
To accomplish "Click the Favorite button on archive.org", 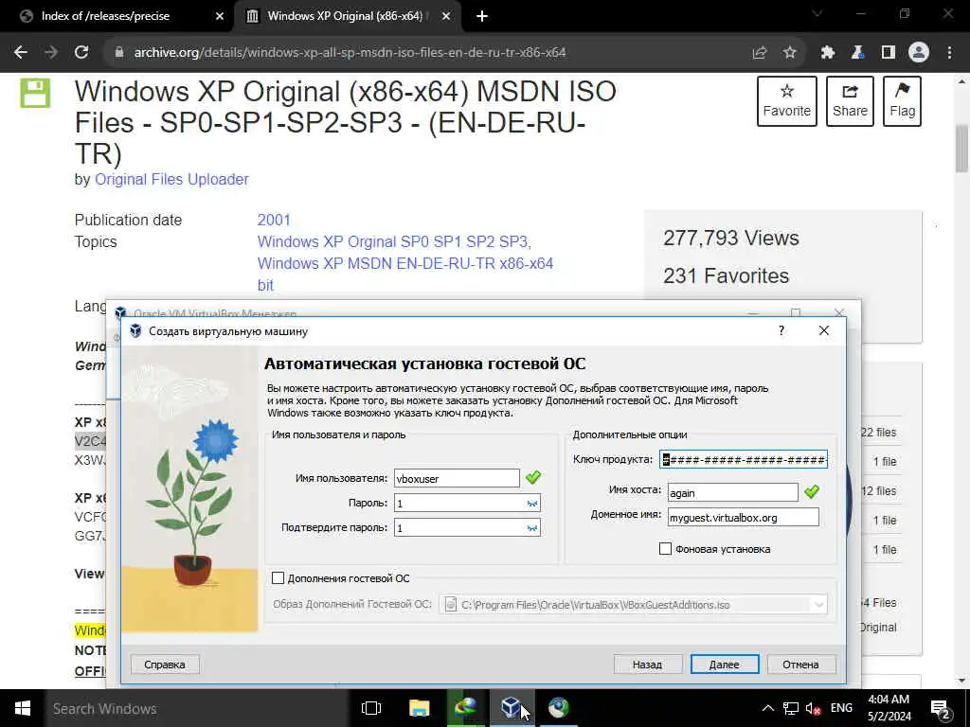I will coord(787,101).
